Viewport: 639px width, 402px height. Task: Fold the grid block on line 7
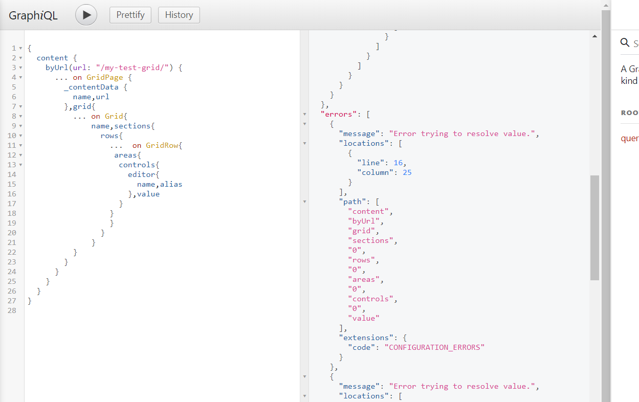20,107
